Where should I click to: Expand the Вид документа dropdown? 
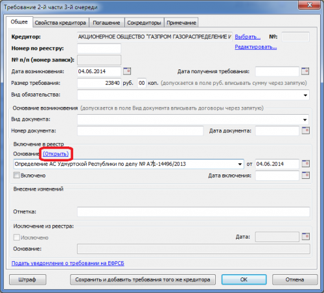tap(305, 119)
